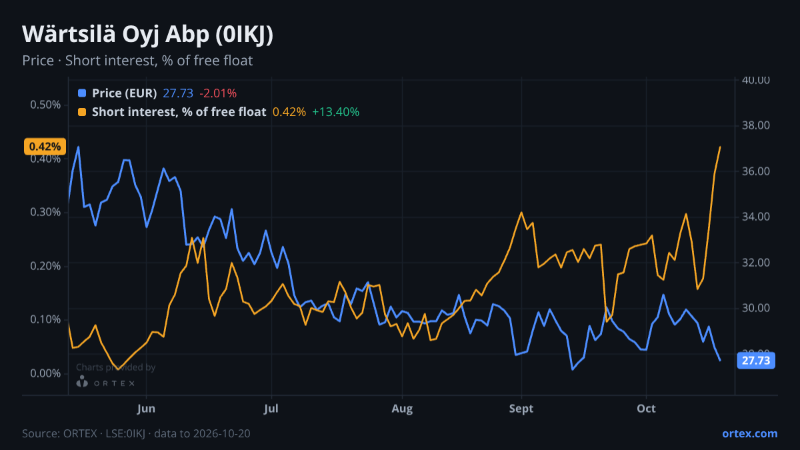Click the orange Short interest legend swatch
This screenshot has height=450, width=800.
pos(82,112)
